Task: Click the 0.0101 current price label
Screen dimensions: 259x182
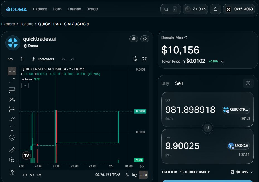Action: pos(141,111)
